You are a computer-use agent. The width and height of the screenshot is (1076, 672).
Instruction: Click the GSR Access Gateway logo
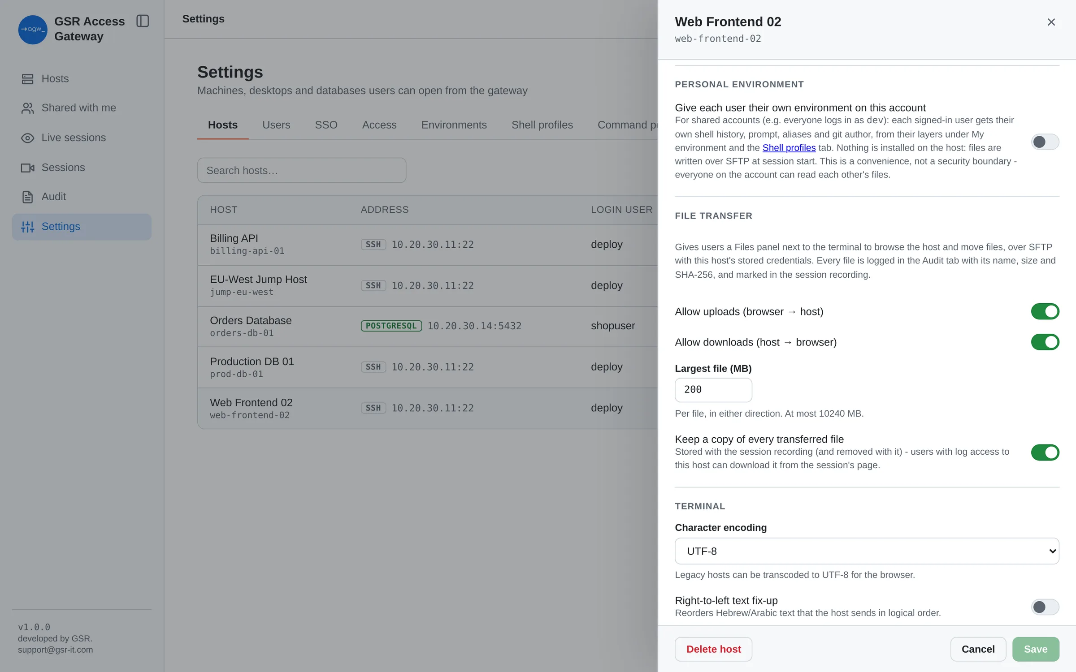tap(33, 30)
